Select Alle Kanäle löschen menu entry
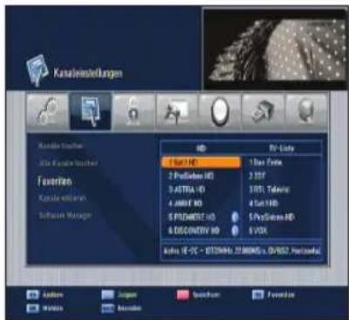 click(x=68, y=163)
